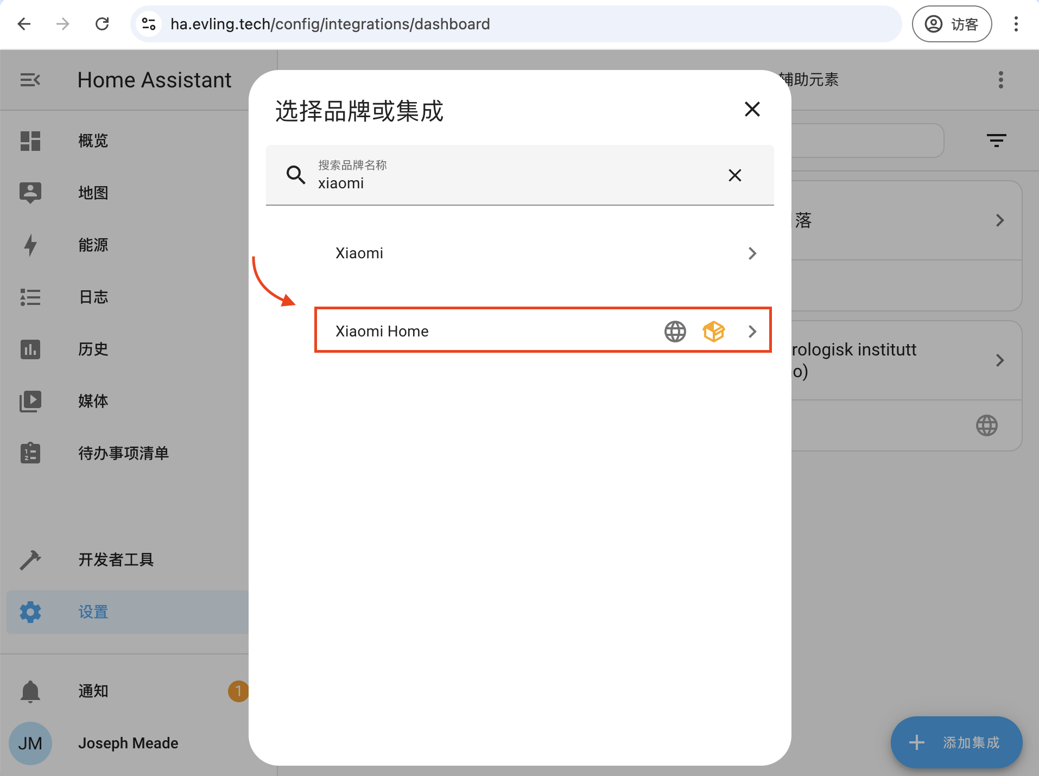The image size is (1039, 776).
Task: Click the notification count badge 1
Action: tap(238, 691)
